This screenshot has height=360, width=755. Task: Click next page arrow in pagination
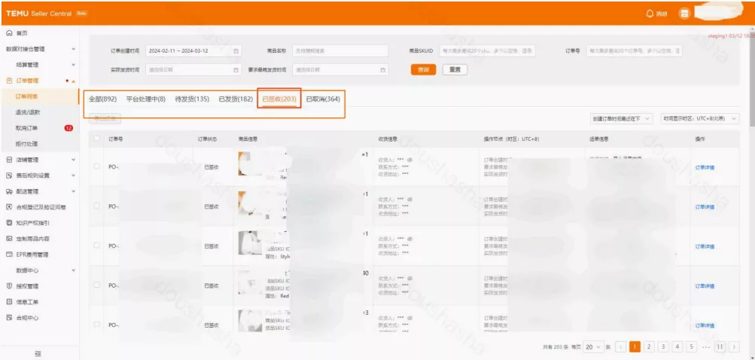pyautogui.click(x=734, y=346)
